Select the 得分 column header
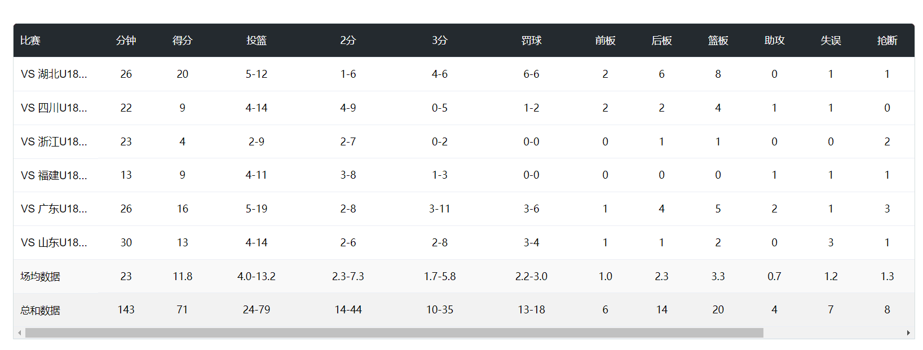 click(182, 41)
